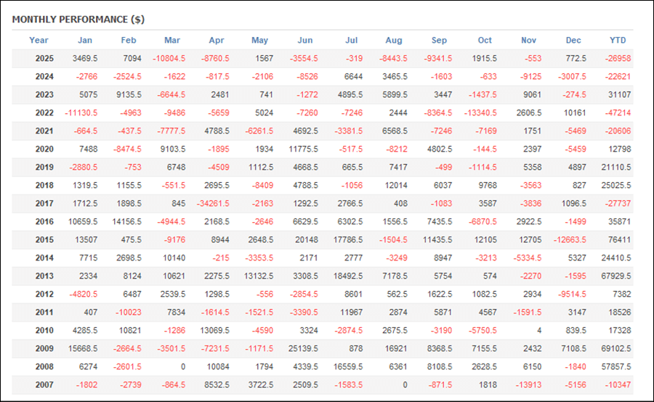Image resolution: width=654 pixels, height=402 pixels.
Task: Click the MONTHLY PERFORMANCE ($) heading
Action: pyautogui.click(x=78, y=20)
